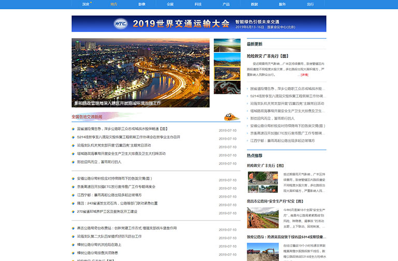Click the 南昌市公路局 article thumbnail photo
The width and height of the screenshot is (398, 261).
coord(262,218)
